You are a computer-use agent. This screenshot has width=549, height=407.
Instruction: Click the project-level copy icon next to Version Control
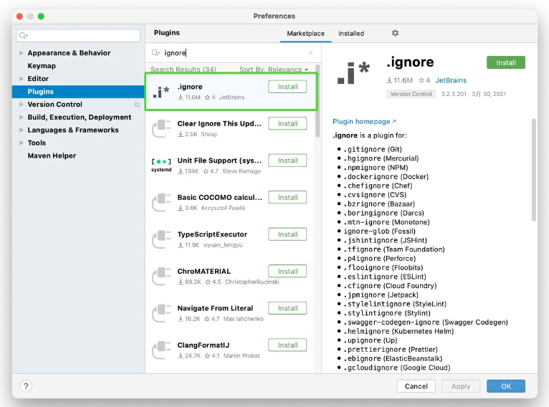(137, 105)
